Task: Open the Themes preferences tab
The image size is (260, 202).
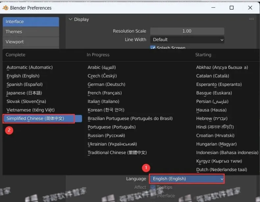Action: (31, 32)
